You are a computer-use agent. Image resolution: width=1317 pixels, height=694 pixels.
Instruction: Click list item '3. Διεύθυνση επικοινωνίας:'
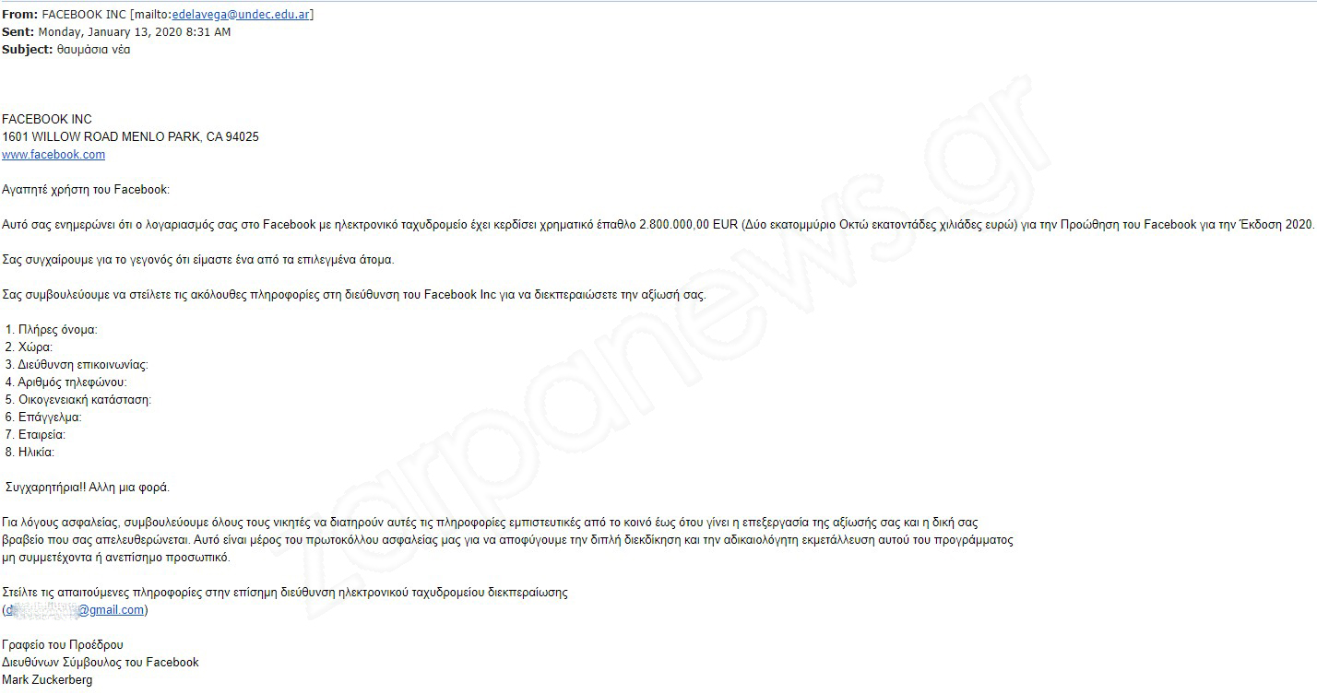[x=76, y=364]
